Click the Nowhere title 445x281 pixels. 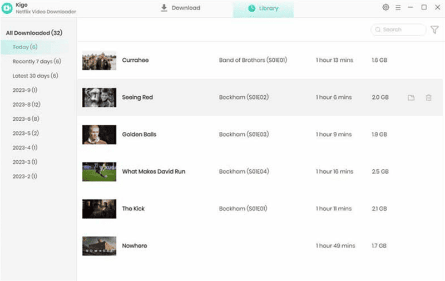(135, 246)
